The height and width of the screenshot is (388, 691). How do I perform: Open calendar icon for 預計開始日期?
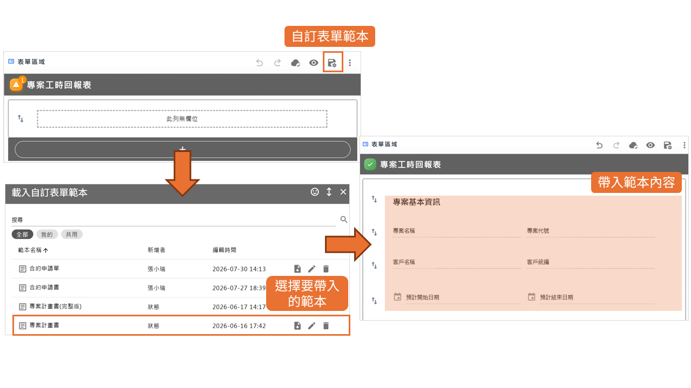pos(397,296)
